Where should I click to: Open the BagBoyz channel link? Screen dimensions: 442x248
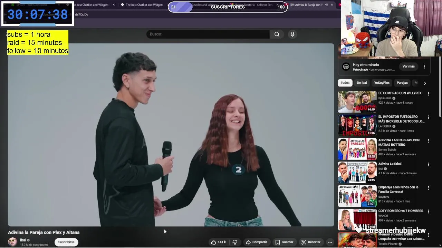(384, 197)
